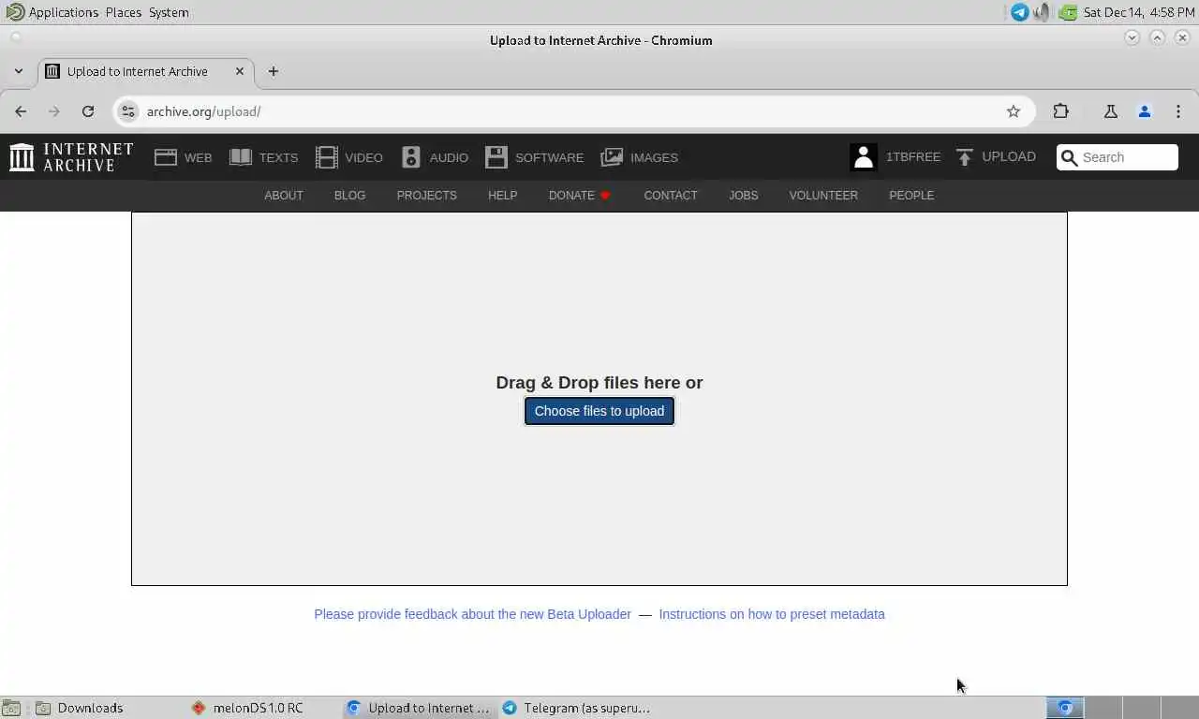The height and width of the screenshot is (719, 1199).
Task: Open Beta Uploader feedback link
Action: 472,614
